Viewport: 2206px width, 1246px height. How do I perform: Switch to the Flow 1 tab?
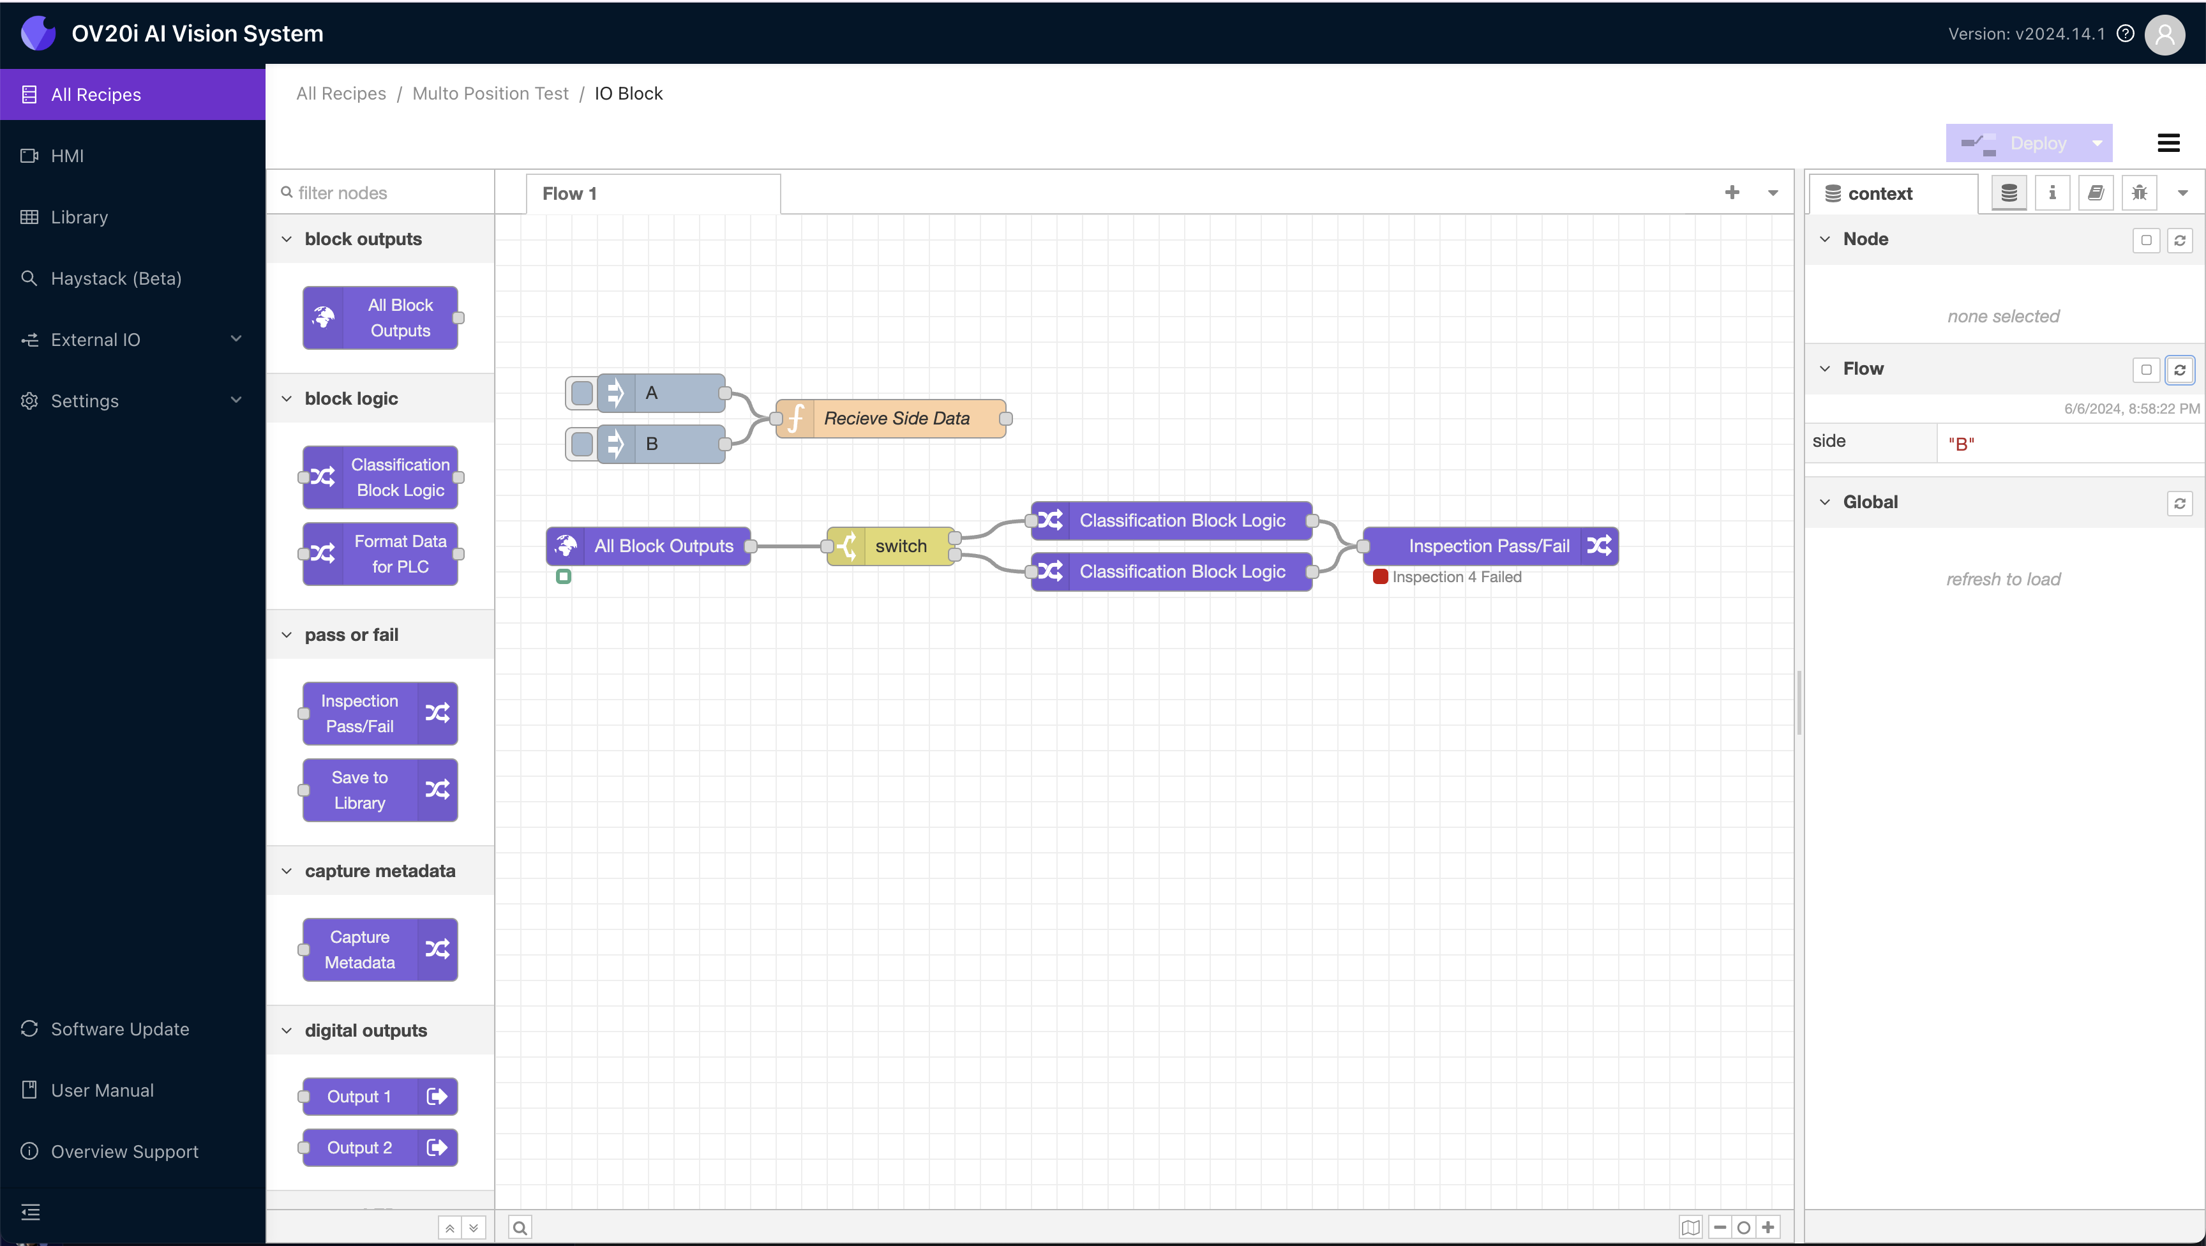[571, 193]
